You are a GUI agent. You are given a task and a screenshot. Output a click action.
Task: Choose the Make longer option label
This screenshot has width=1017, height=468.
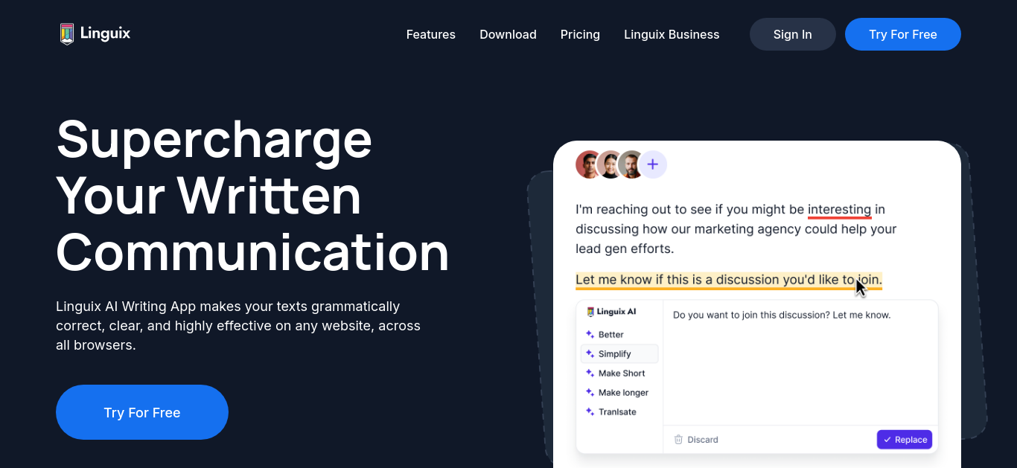pos(623,393)
